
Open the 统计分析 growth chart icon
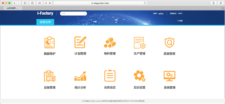pos(80,76)
